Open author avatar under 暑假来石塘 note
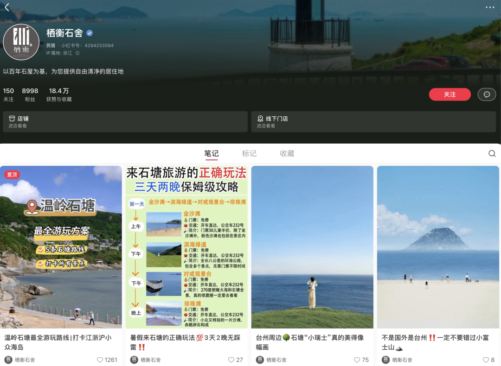 click(x=134, y=360)
